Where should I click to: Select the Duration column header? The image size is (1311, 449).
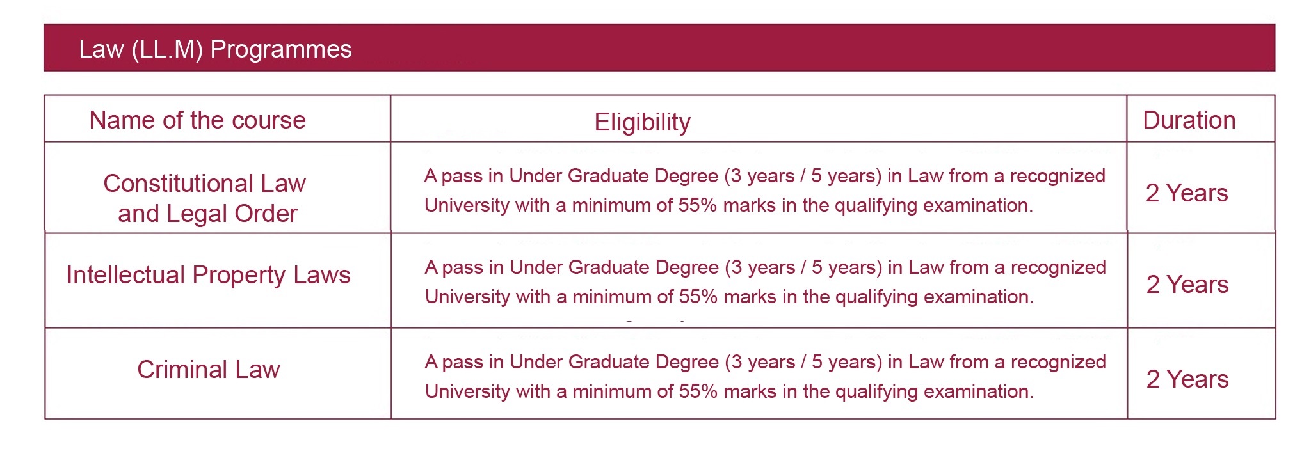tap(1189, 120)
